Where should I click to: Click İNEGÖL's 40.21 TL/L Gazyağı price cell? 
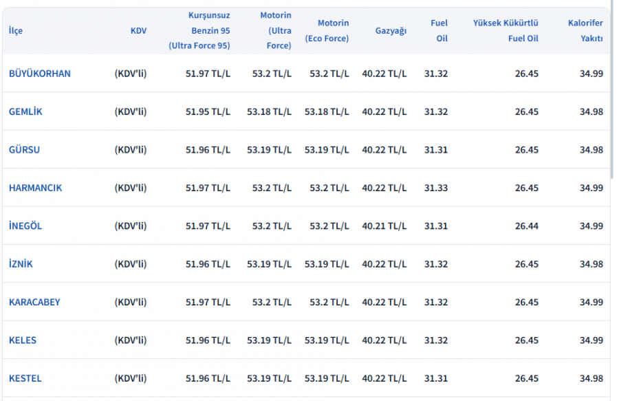pos(384,226)
